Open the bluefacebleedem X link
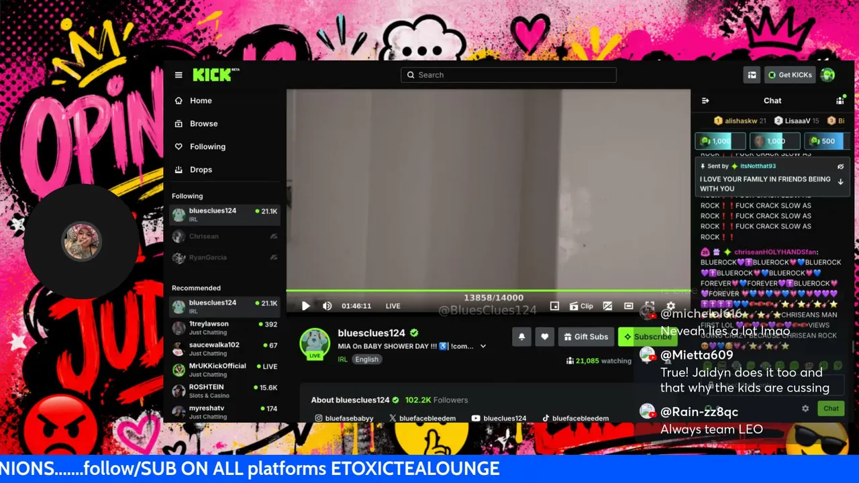 (x=423, y=419)
